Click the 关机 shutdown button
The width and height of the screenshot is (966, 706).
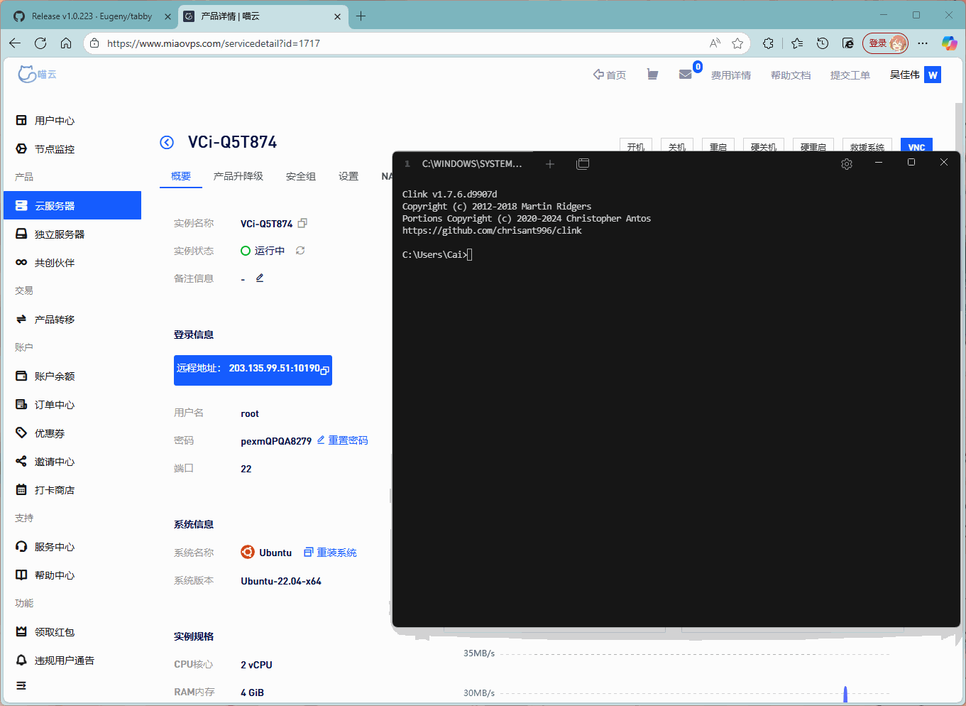click(x=677, y=145)
